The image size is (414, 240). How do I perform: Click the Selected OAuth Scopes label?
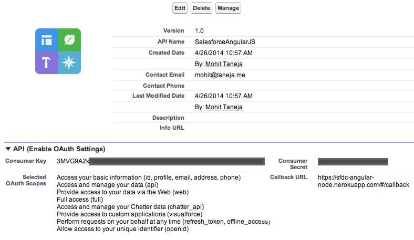click(x=26, y=180)
